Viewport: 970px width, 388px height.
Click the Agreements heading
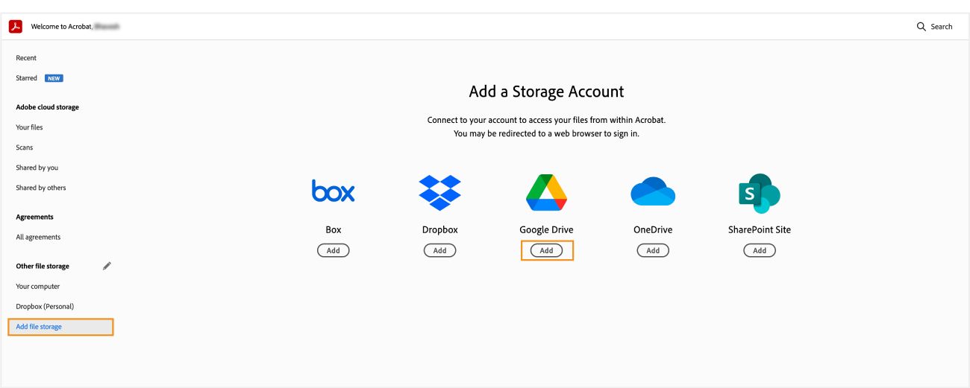point(35,217)
